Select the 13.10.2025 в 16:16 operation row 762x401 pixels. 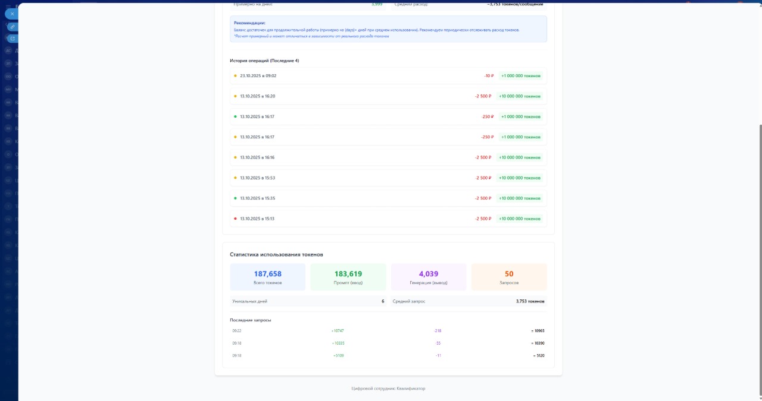(388, 157)
